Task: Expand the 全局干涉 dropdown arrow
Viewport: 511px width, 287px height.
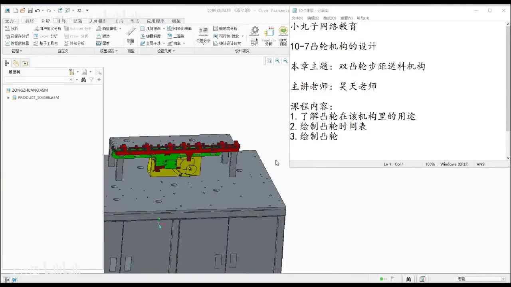Action: pyautogui.click(x=164, y=43)
